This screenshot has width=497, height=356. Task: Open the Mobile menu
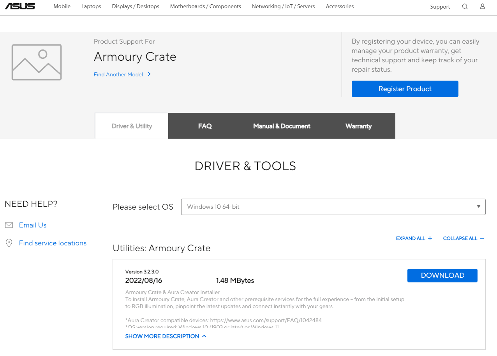click(x=62, y=7)
